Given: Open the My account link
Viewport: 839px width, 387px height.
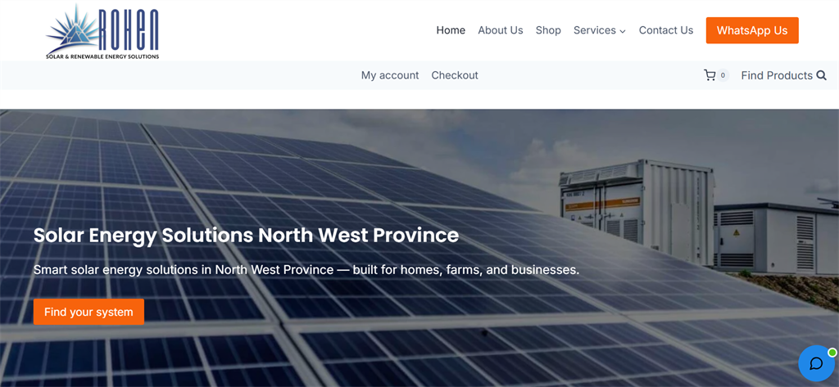Looking at the screenshot, I should click(x=389, y=75).
